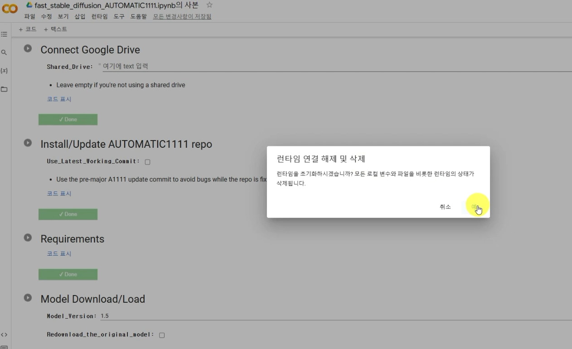Toggle Use_Latest_Working_Commit checkbox
The height and width of the screenshot is (349, 572).
point(147,162)
